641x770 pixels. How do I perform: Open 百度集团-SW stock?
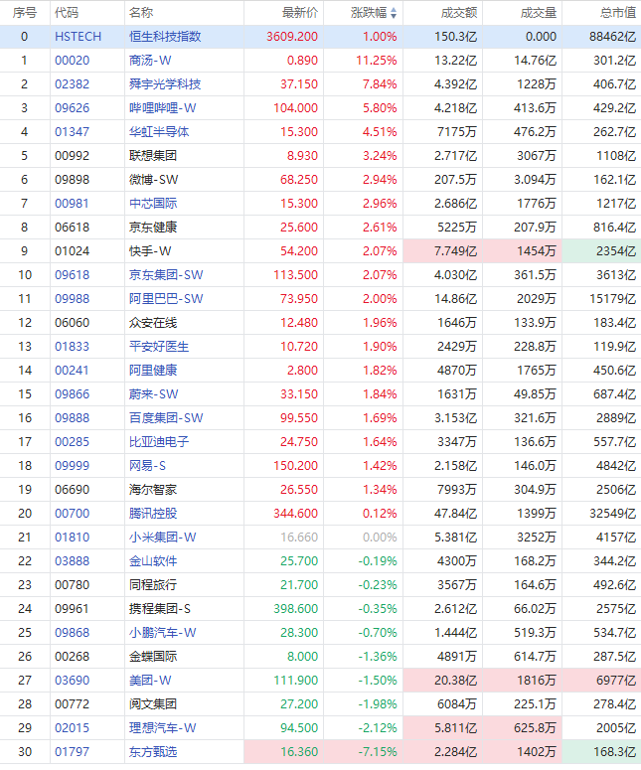tap(166, 418)
